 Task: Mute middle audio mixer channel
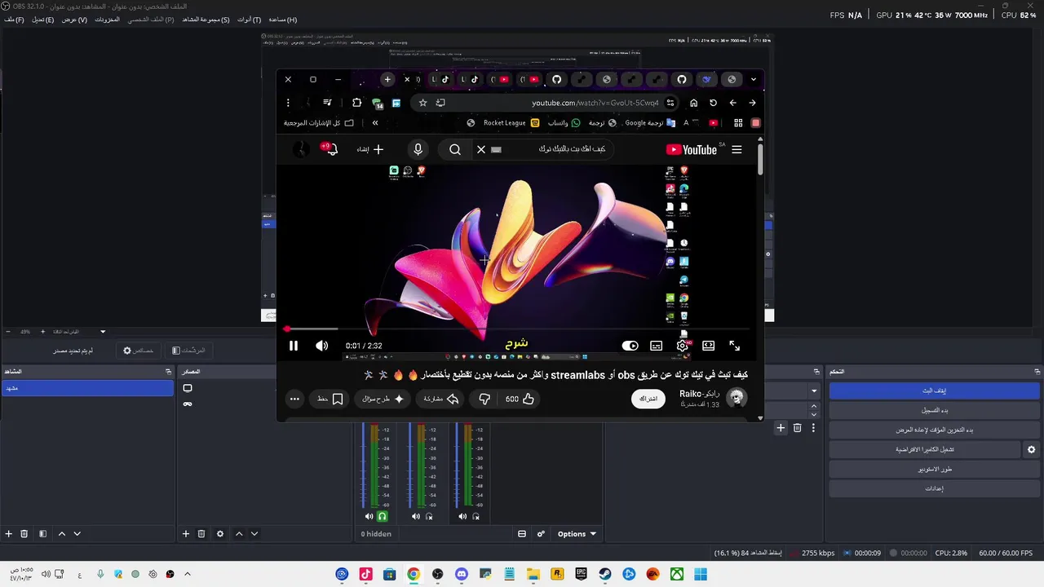(416, 516)
